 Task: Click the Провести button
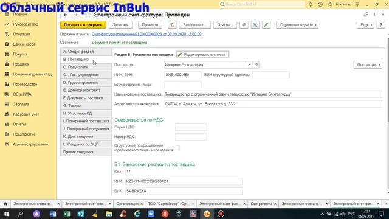150,24
